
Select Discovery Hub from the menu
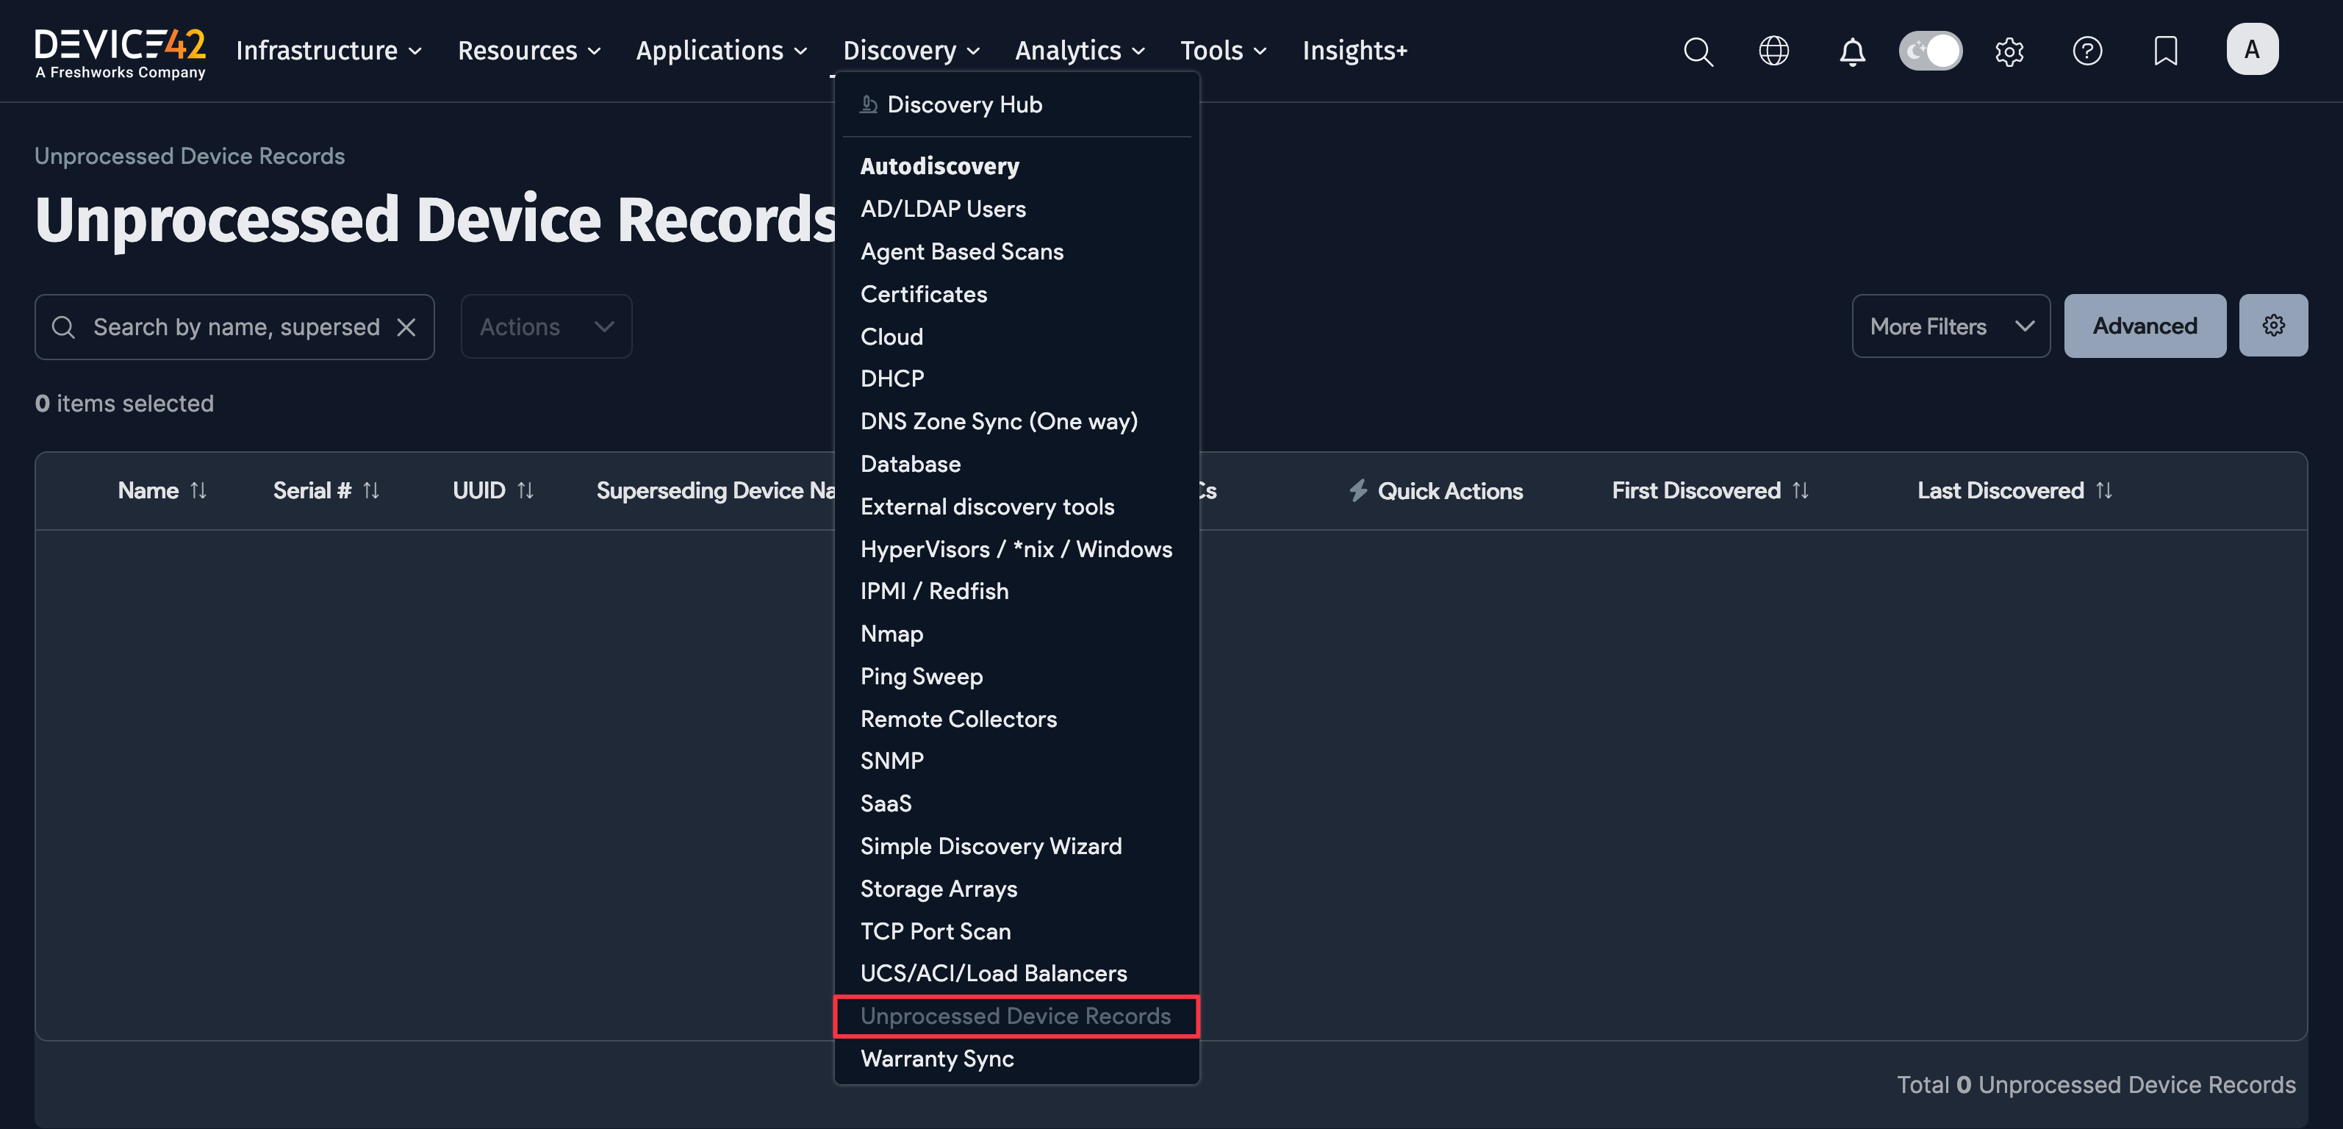click(x=964, y=104)
